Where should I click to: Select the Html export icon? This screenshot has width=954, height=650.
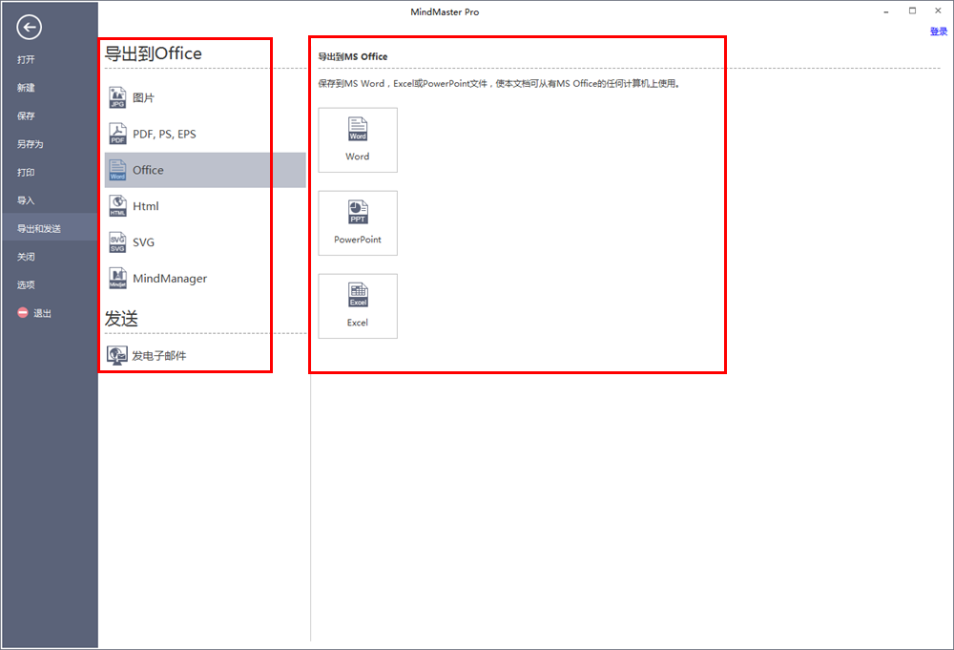pyautogui.click(x=117, y=206)
